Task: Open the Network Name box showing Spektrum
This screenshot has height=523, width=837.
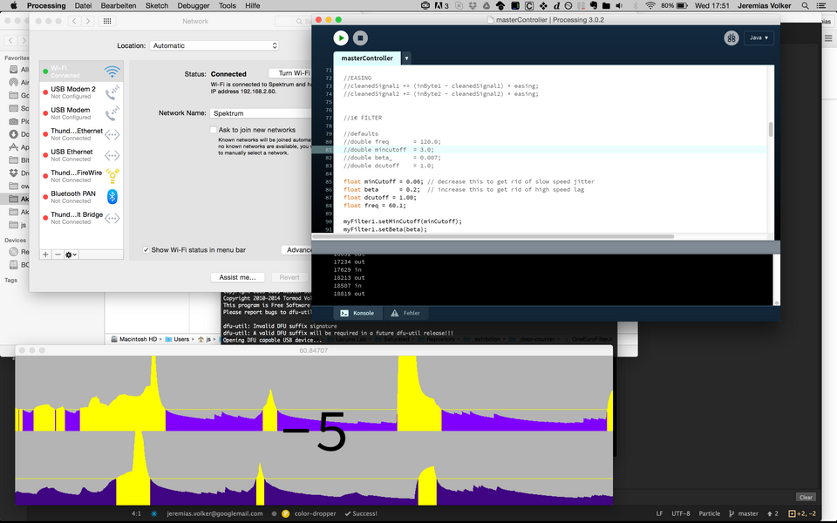Action: click(261, 113)
